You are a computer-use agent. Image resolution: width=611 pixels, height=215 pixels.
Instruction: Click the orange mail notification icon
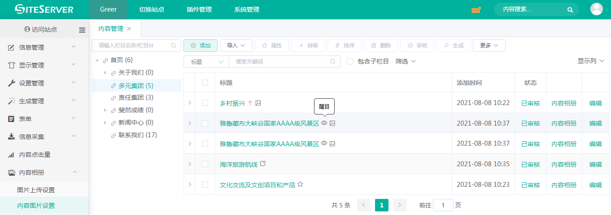476,10
